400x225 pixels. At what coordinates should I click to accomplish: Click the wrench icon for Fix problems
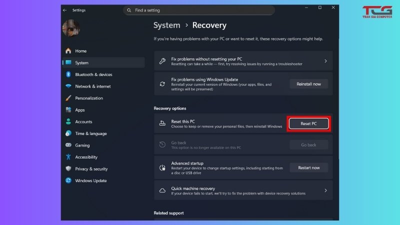162,61
